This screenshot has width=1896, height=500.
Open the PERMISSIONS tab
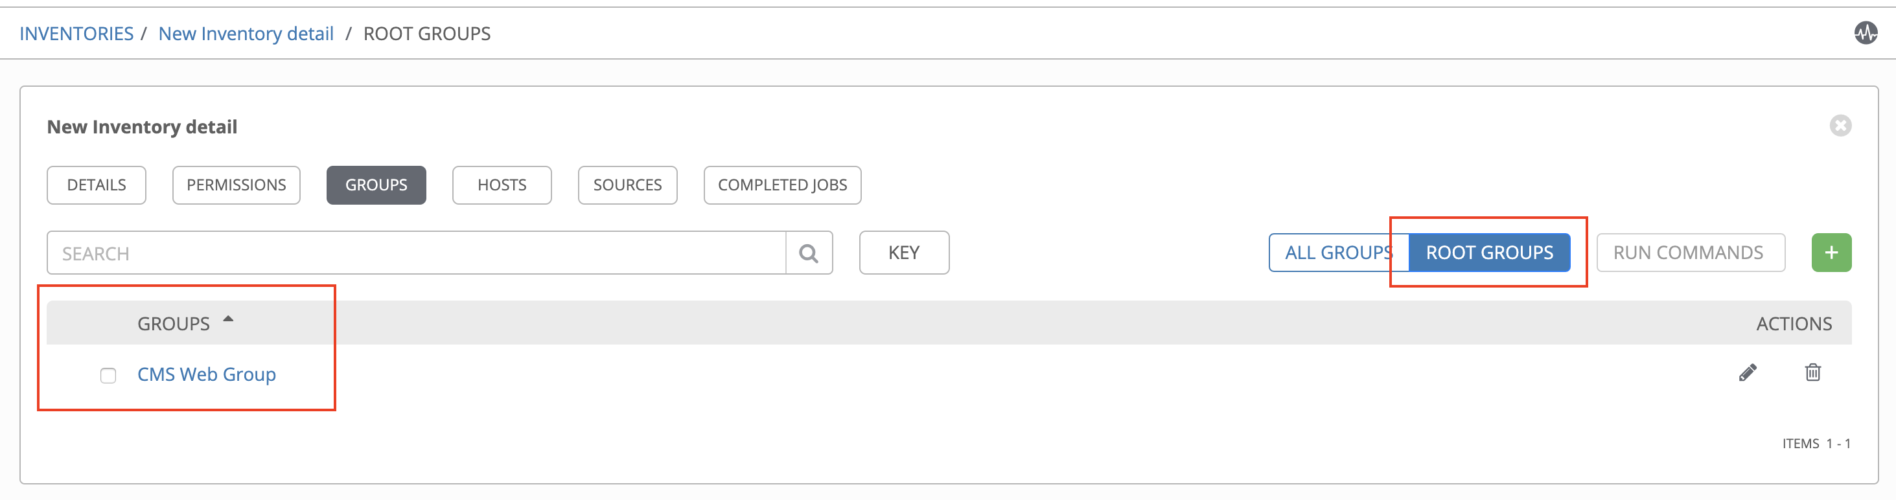237,185
